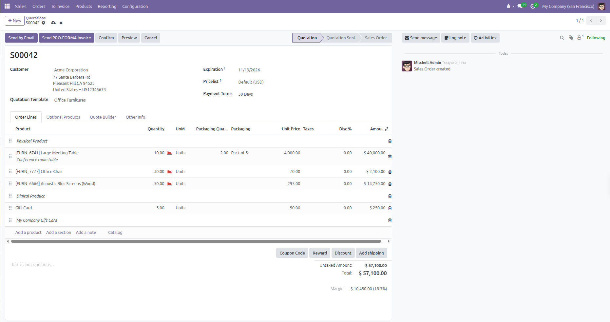Open the Reporting menu
610x322 pixels.
107,6
